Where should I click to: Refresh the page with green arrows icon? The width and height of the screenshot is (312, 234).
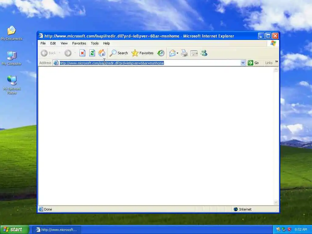pos(92,53)
